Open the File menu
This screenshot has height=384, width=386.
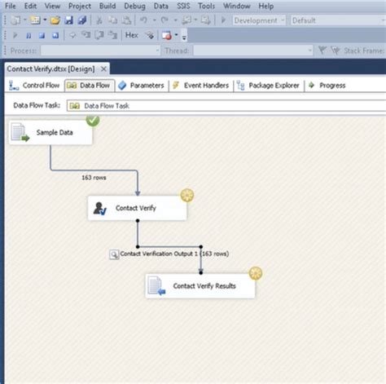(x=11, y=6)
